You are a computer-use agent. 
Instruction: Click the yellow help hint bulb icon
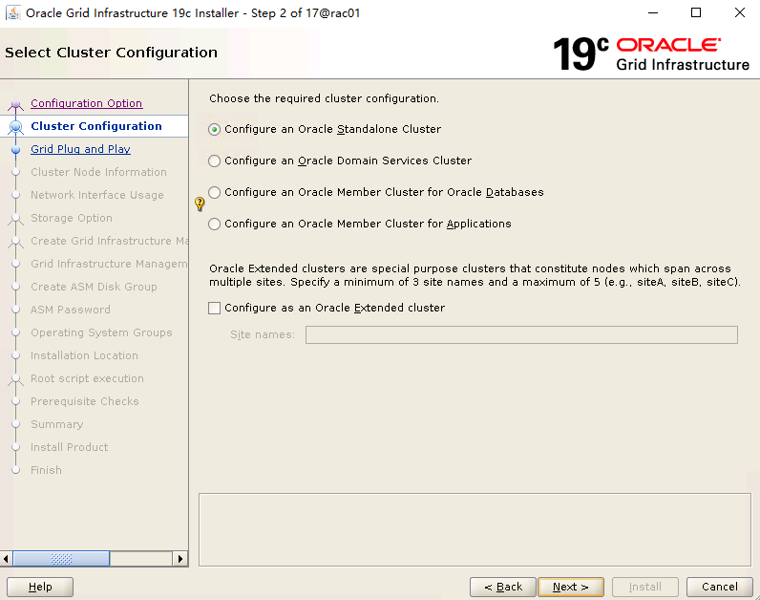(200, 204)
